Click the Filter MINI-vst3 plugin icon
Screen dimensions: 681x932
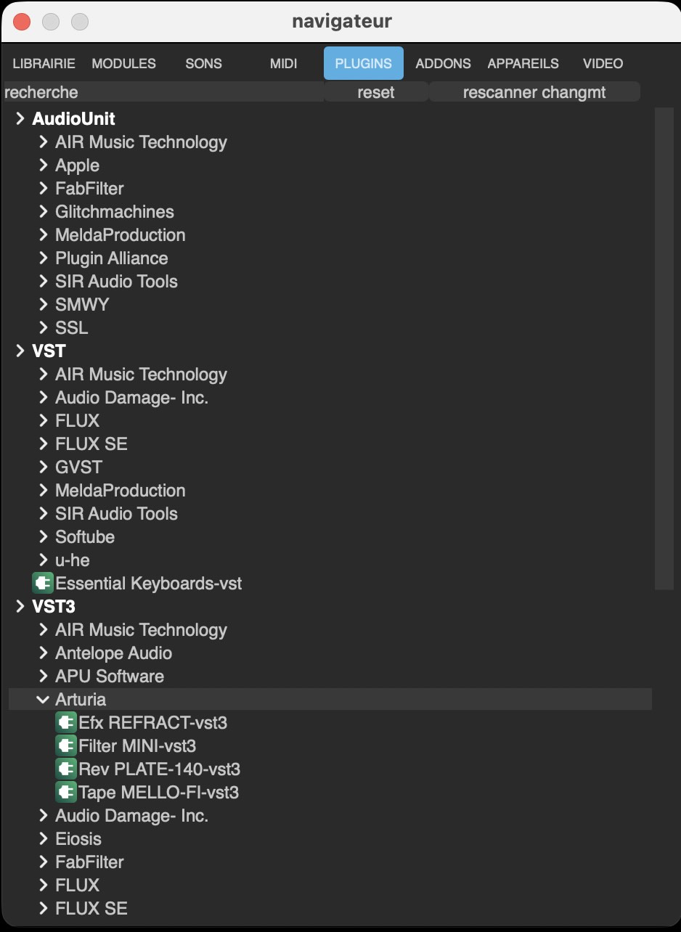point(66,746)
